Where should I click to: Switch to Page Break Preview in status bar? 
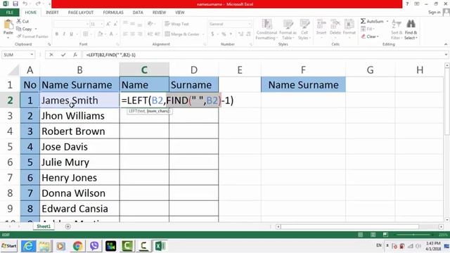point(385,235)
